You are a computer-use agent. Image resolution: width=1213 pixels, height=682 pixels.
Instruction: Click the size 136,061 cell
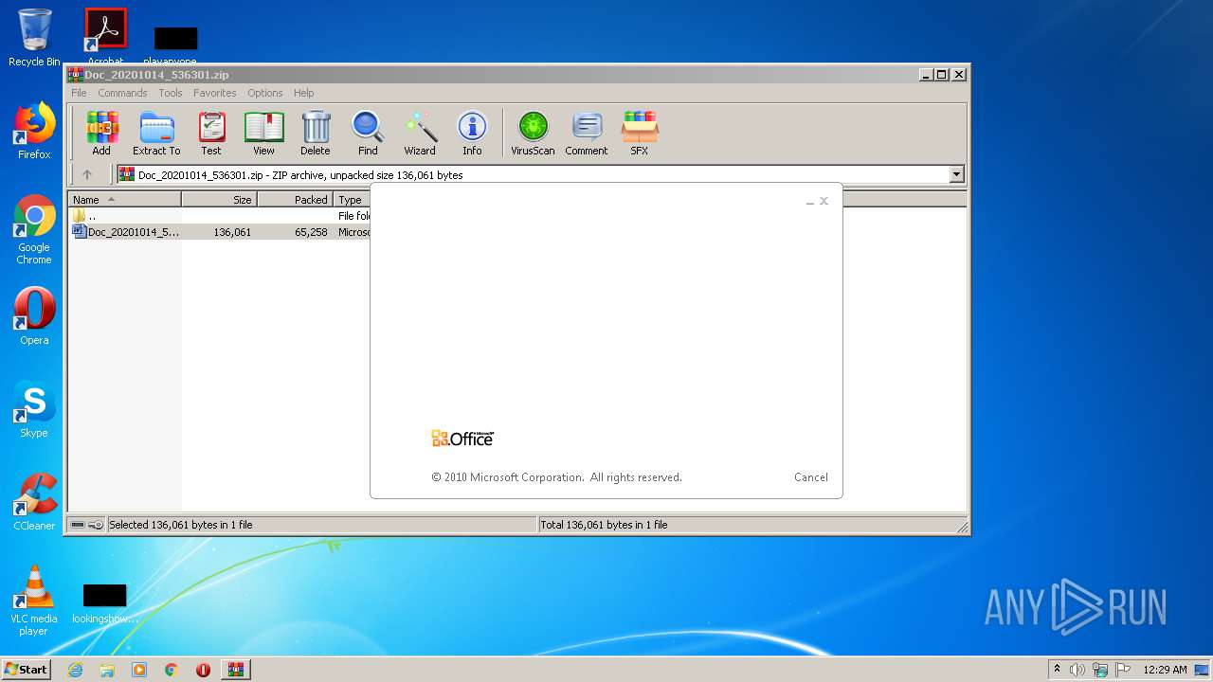(232, 232)
